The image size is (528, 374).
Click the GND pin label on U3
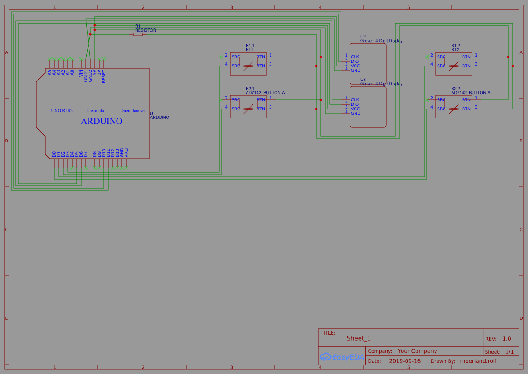[x=355, y=114]
